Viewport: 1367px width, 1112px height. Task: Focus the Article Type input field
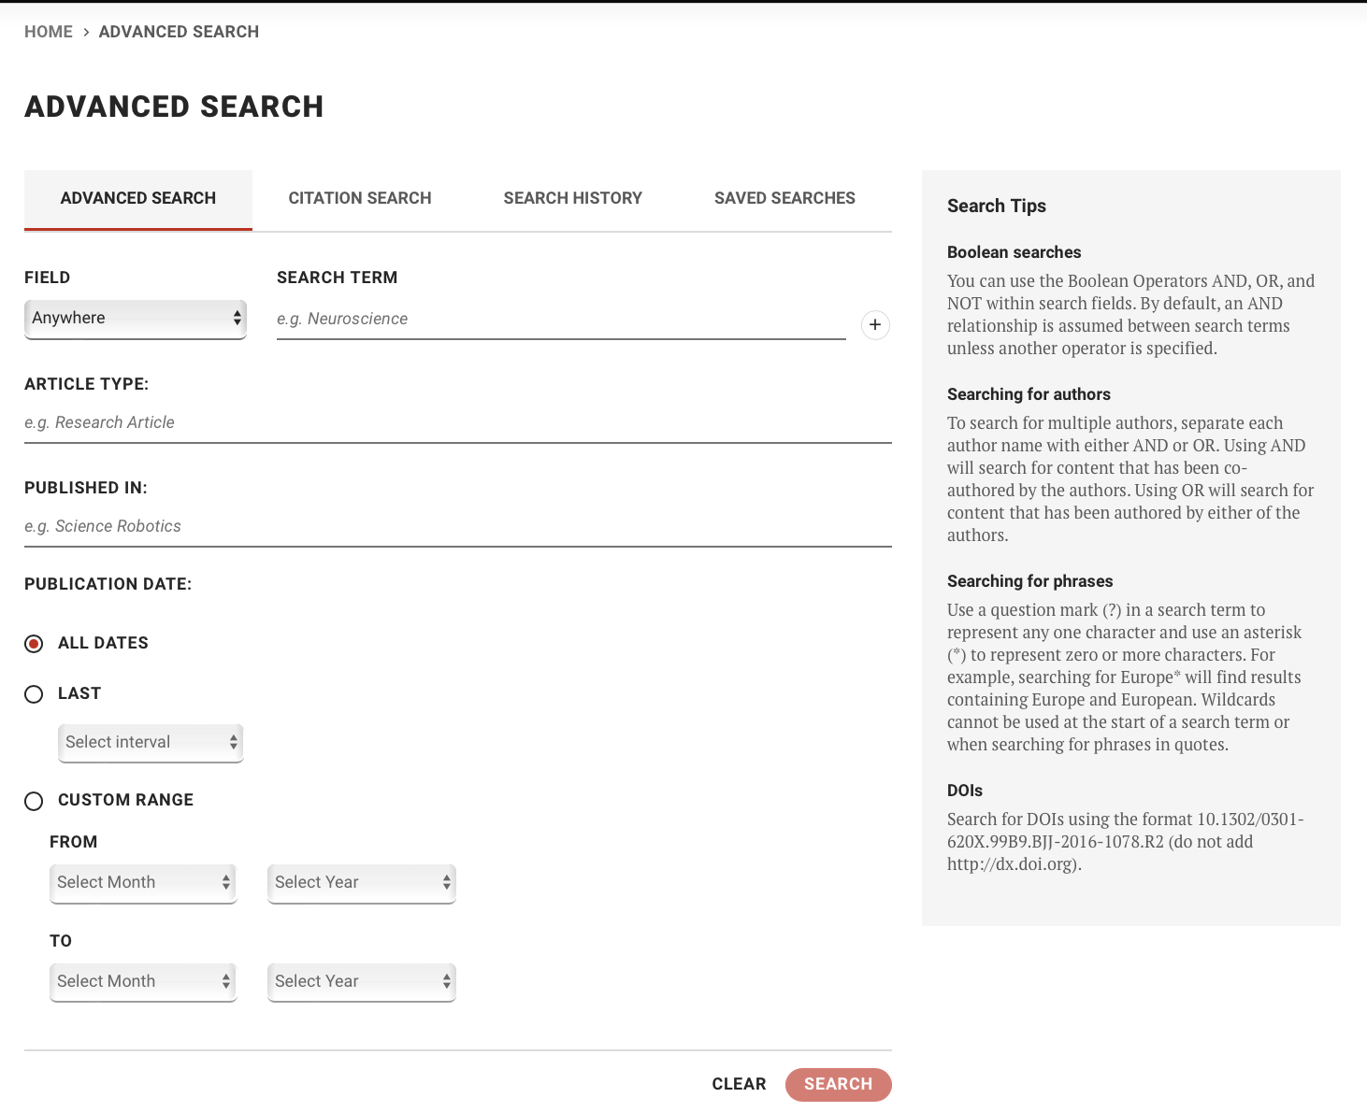(x=458, y=423)
